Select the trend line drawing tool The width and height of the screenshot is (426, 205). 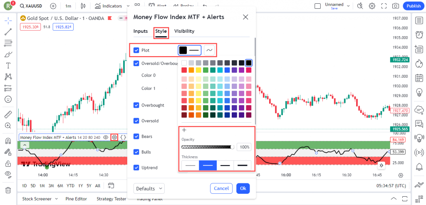pyautogui.click(x=8, y=32)
